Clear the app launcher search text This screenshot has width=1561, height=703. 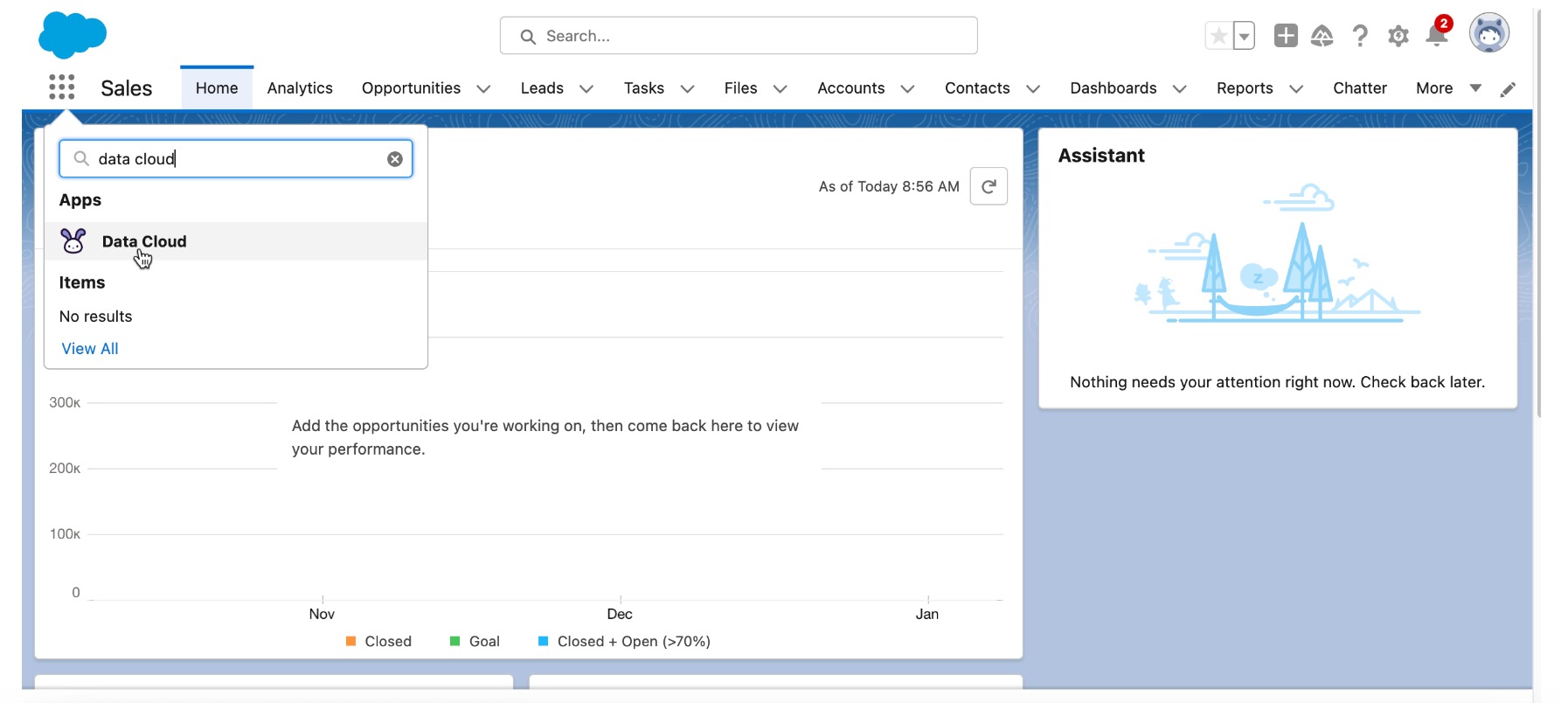tap(395, 159)
